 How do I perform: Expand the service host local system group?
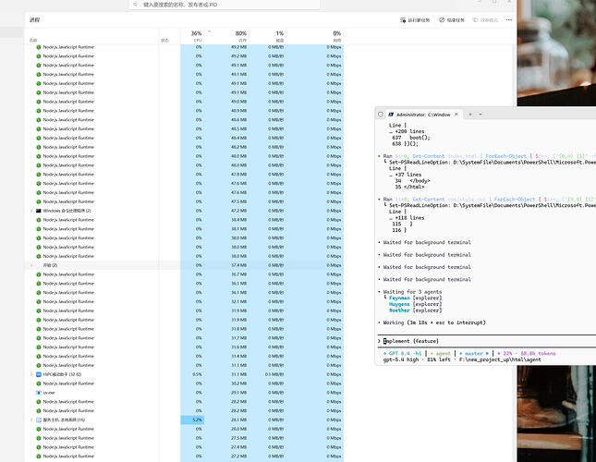point(31,419)
